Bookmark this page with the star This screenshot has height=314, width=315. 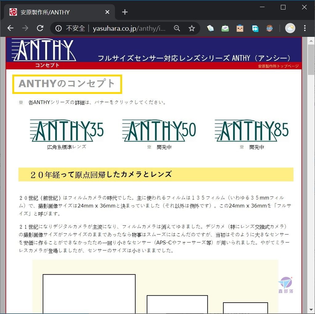[192, 28]
